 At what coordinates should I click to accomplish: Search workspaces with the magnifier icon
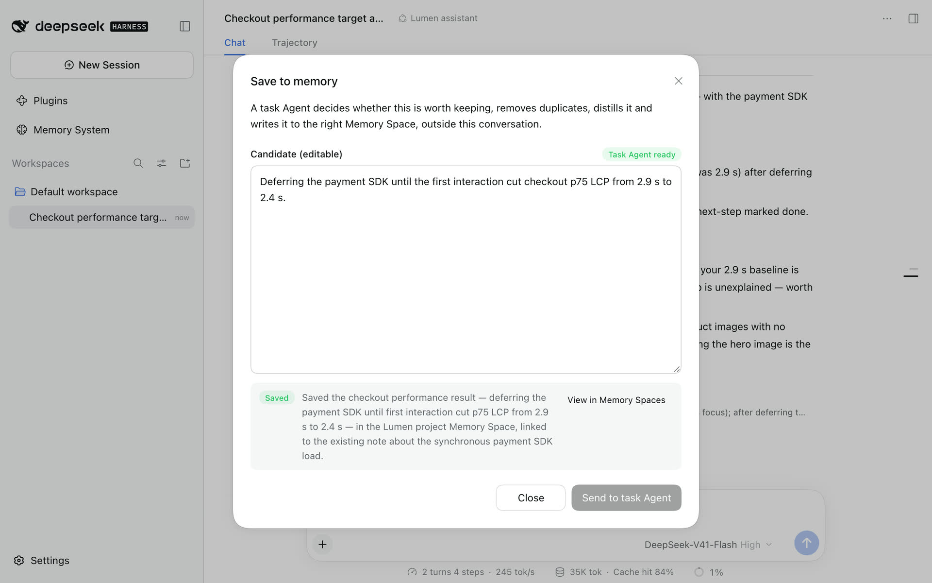tap(138, 163)
